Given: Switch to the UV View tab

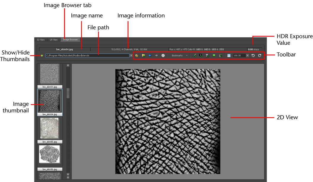Looking at the screenshot, I should click(54, 40).
